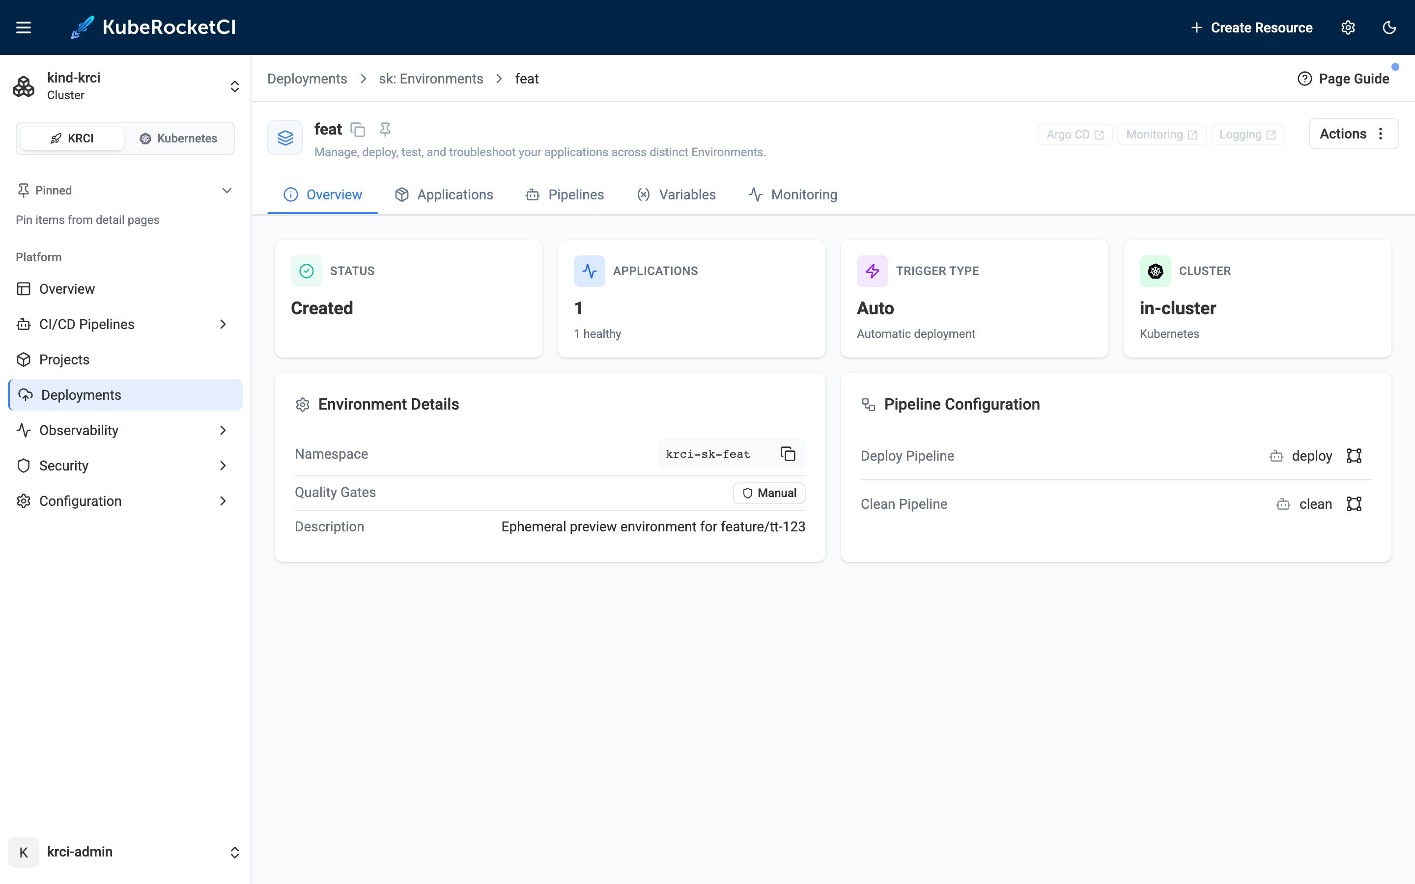Click the Security shield icon
This screenshot has width=1415, height=884.
[24, 466]
